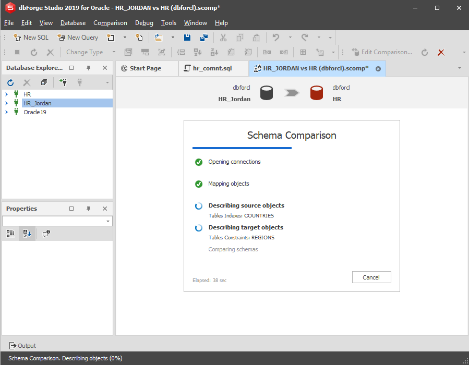Click New Query toolbar button
The width and height of the screenshot is (469, 365).
(78, 38)
